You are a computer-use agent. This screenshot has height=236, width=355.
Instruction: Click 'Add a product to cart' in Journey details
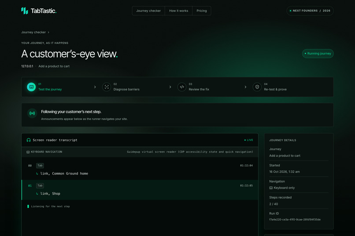click(285, 156)
